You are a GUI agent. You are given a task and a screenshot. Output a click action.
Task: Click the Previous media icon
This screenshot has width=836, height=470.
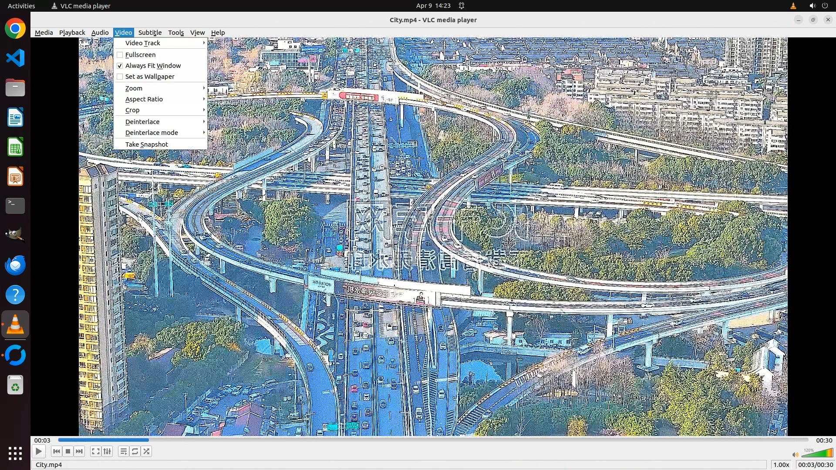[56, 451]
